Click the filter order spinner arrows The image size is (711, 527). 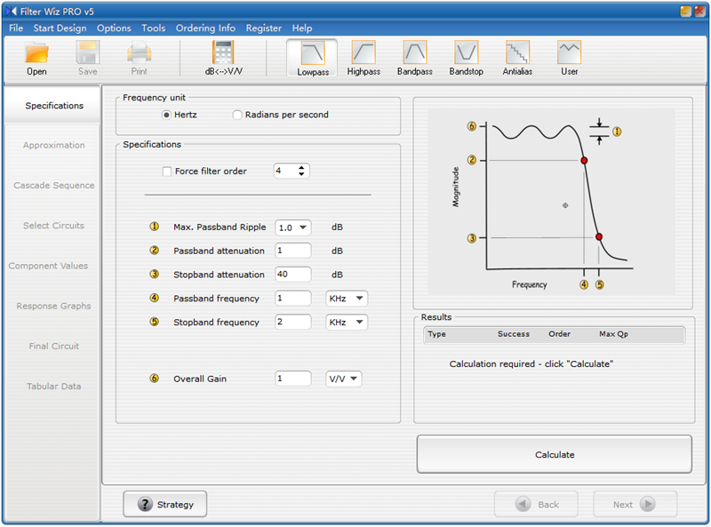tap(301, 171)
